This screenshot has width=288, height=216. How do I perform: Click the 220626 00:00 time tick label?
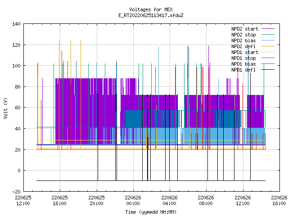133,201
